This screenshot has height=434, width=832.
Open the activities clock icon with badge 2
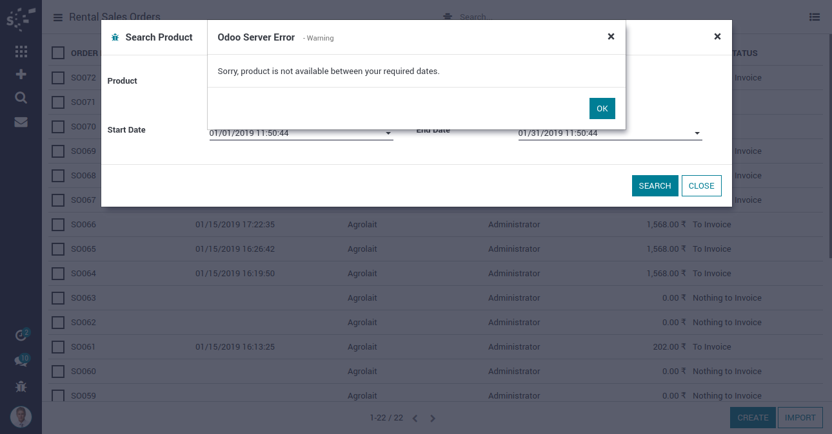21,335
